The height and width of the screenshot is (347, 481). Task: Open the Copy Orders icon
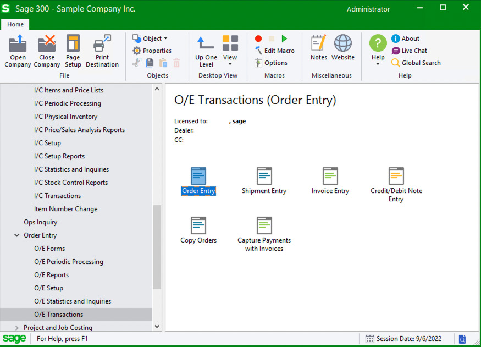(x=198, y=226)
